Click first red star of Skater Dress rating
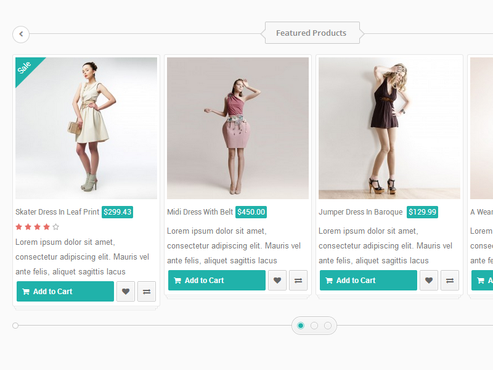 coord(19,226)
